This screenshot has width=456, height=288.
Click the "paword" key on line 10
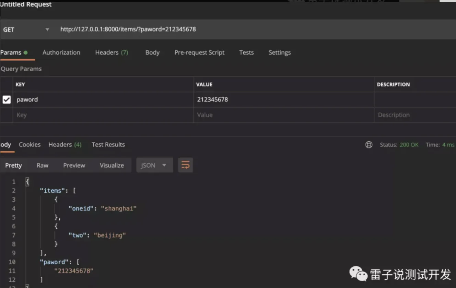pos(55,262)
